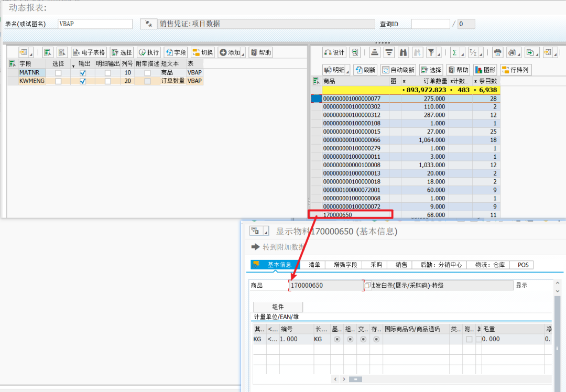This screenshot has height=392, width=566.
Task: Select the 基.. radio button in the KG row
Action: click(337, 339)
